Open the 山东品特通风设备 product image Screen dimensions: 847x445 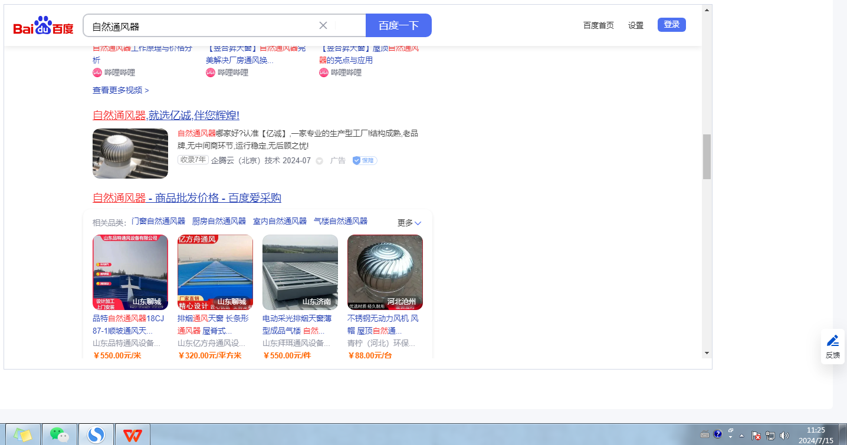tap(130, 272)
